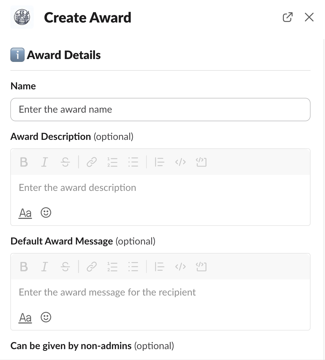Toggle strikethrough in Award Description toolbar
Screen dimensions: 325x360
click(x=65, y=162)
